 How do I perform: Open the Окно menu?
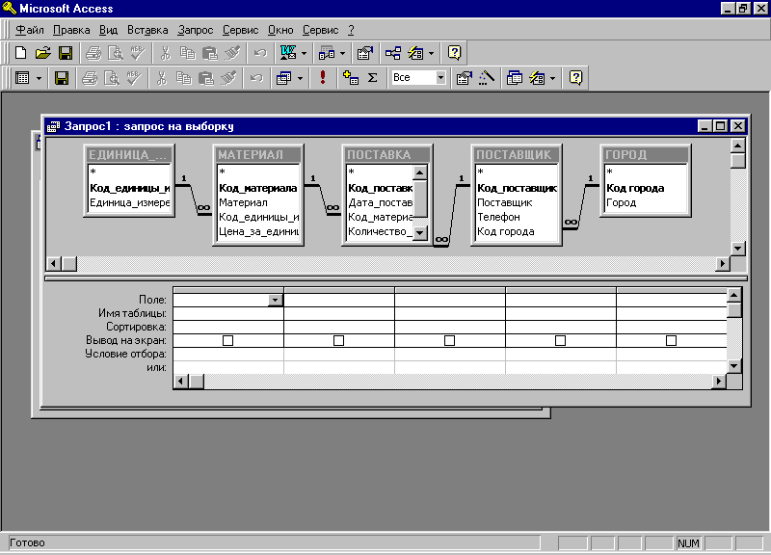(280, 30)
